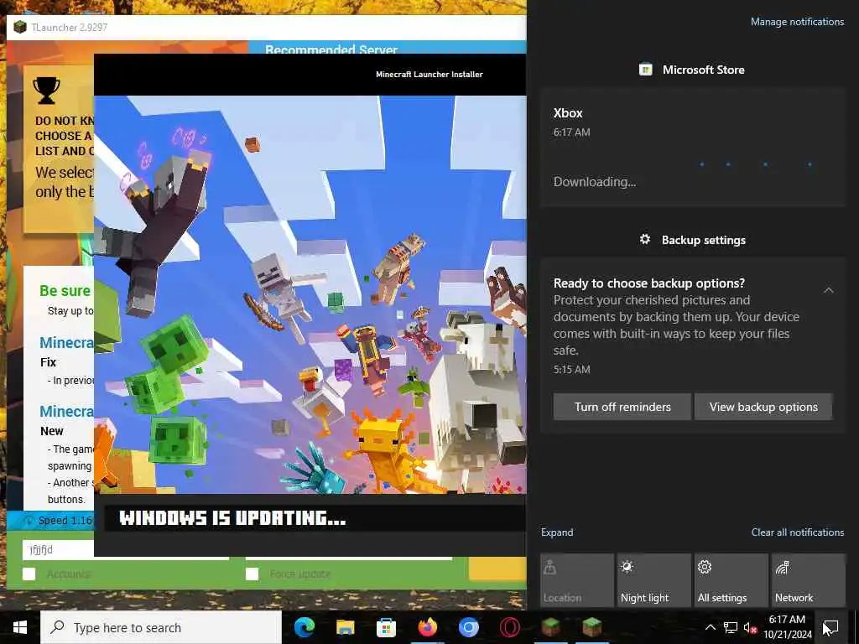This screenshot has width=859, height=644.
Task: Open Chromium browser taskbar icon
Action: point(468,627)
